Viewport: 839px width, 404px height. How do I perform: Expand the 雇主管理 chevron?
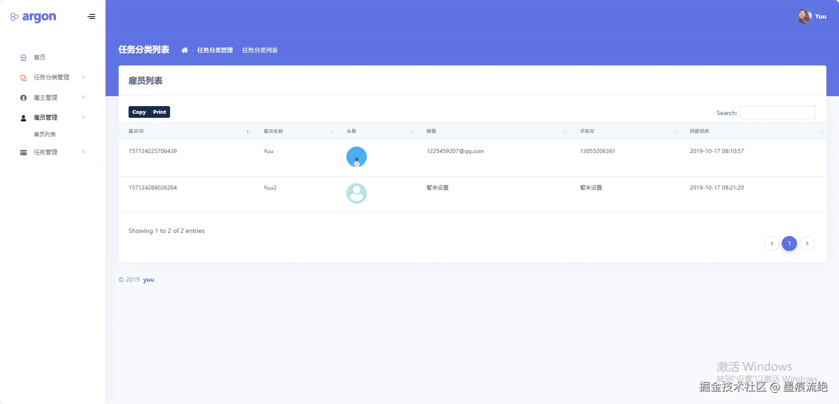83,98
